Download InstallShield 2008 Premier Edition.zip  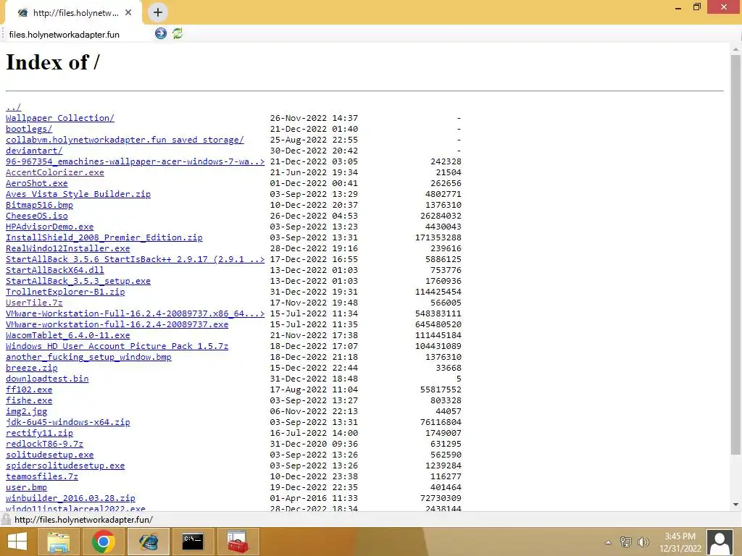[104, 237]
